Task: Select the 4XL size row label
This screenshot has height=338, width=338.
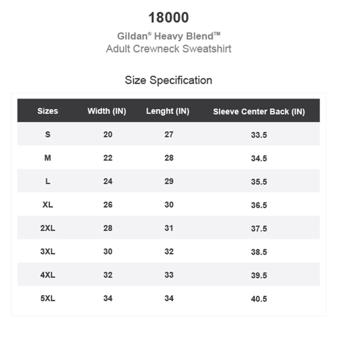Action: coord(48,275)
